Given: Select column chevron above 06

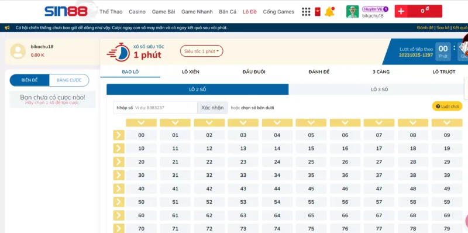Looking at the screenshot, I should point(345,123).
